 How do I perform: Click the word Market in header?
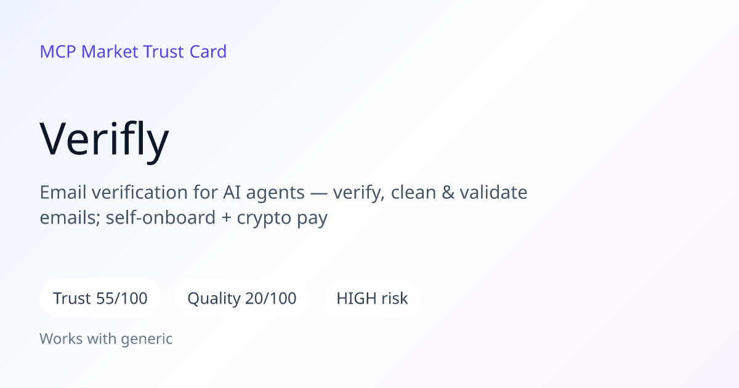click(110, 52)
